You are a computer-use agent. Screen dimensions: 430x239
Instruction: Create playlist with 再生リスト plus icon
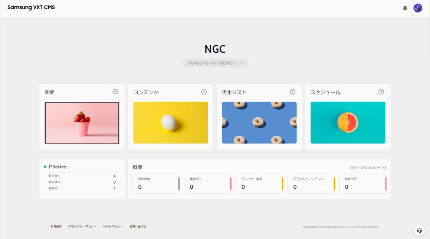pyautogui.click(x=293, y=92)
